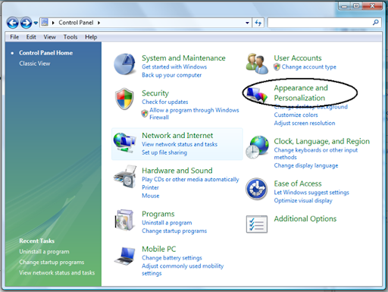Click Change battery settings
388x292 pixels.
click(172, 258)
